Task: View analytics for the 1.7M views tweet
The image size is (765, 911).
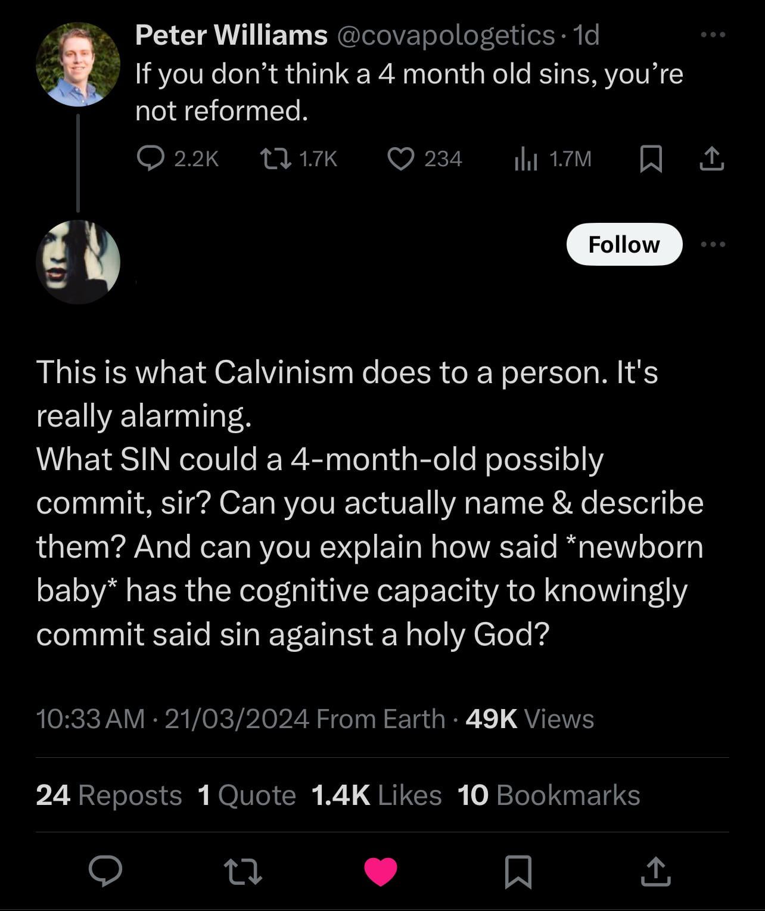Action: pyautogui.click(x=526, y=159)
